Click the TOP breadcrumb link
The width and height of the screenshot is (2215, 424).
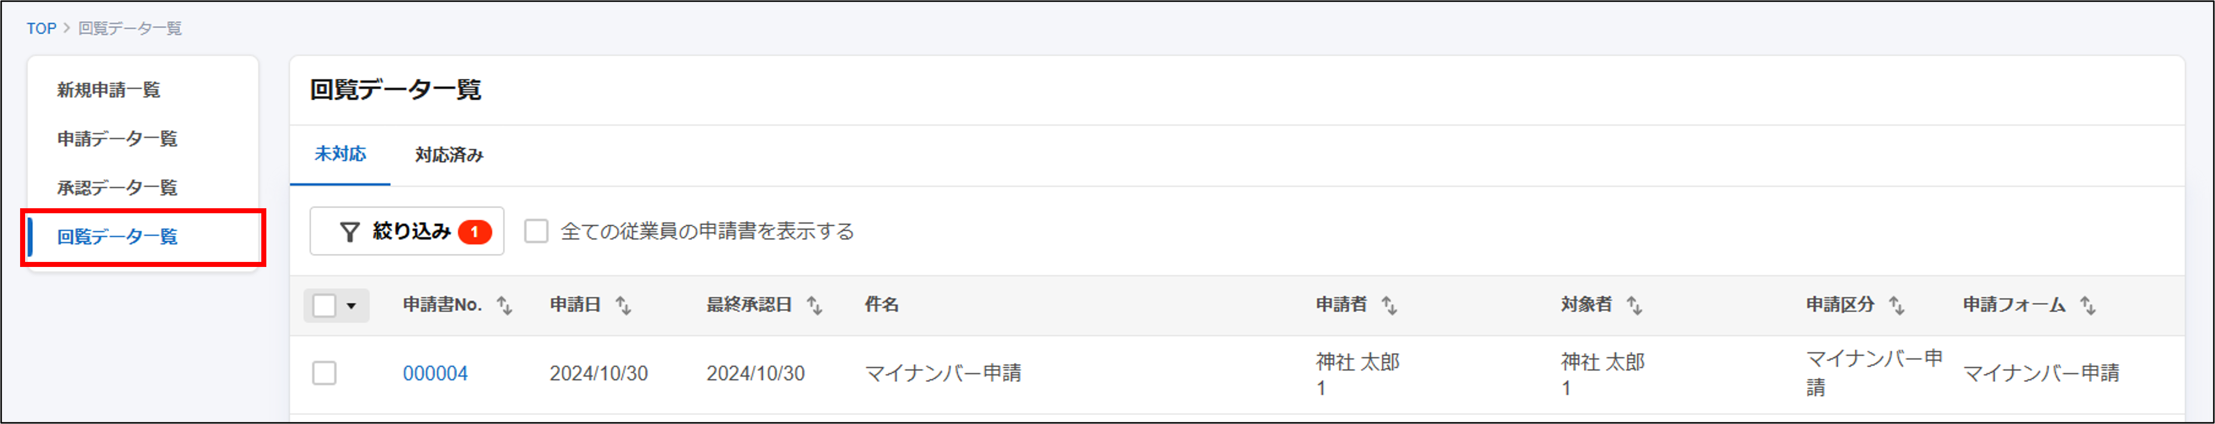click(x=41, y=28)
